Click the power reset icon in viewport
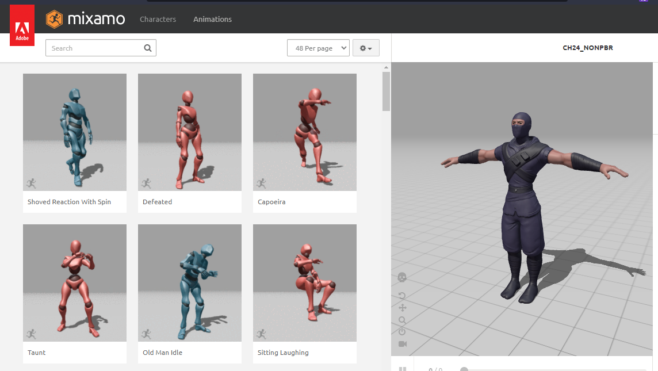Viewport: 658px width, 371px height. point(402,331)
